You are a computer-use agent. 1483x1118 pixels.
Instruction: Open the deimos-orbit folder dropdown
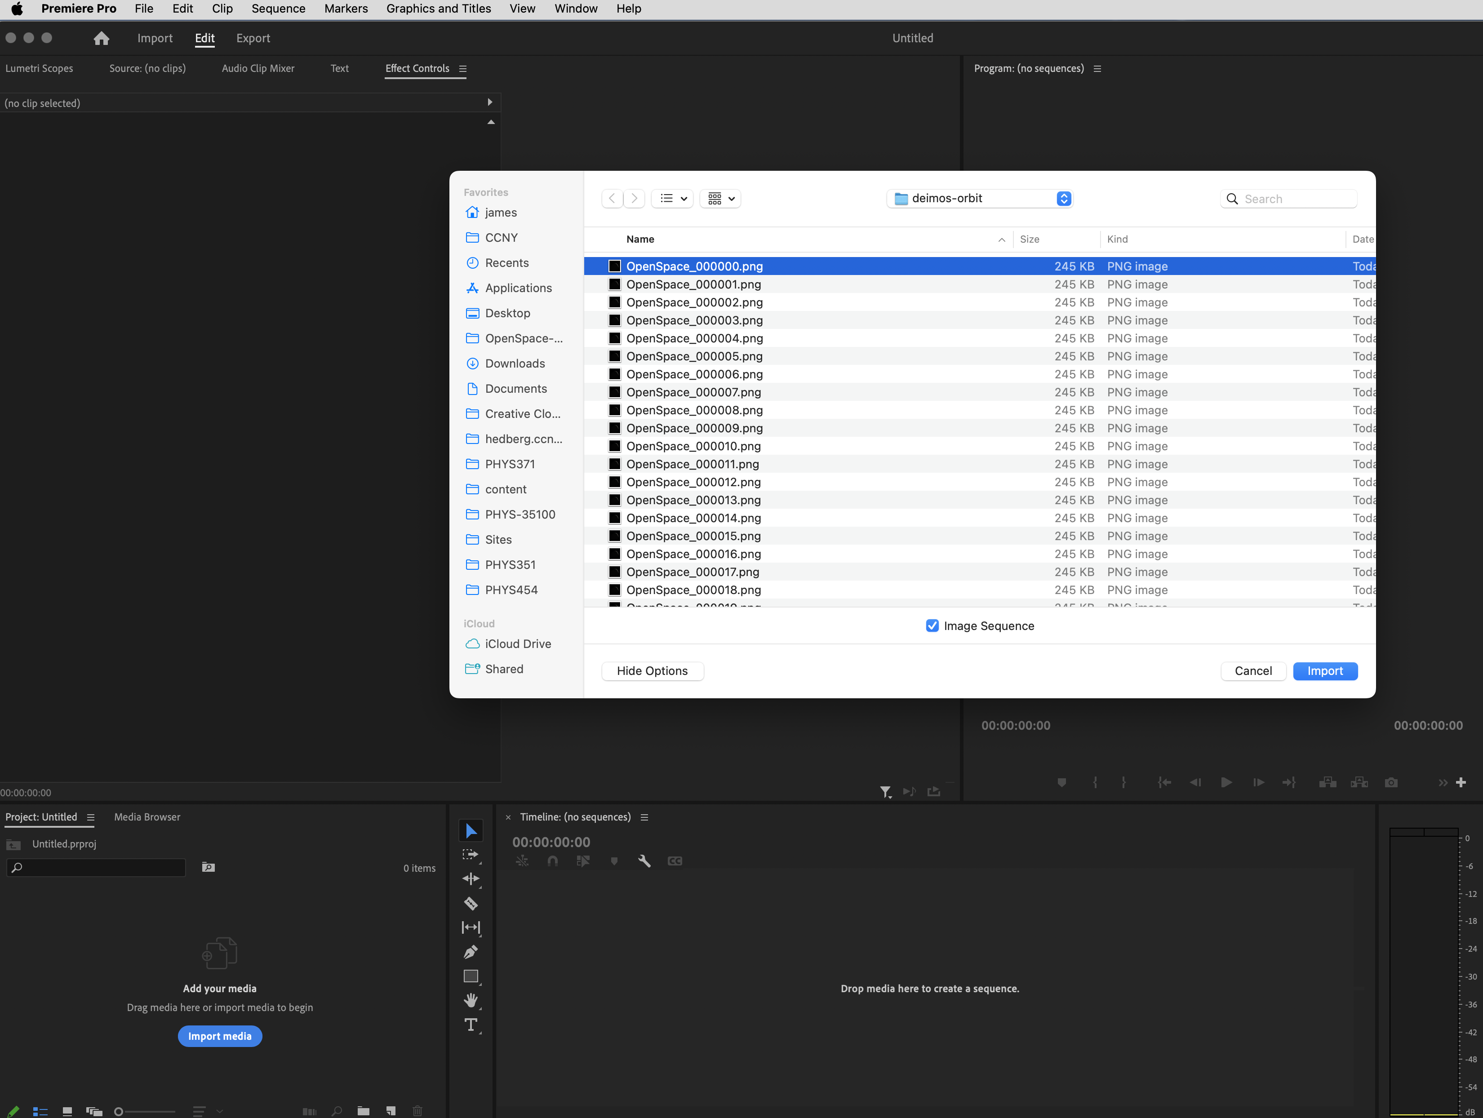pos(1063,199)
